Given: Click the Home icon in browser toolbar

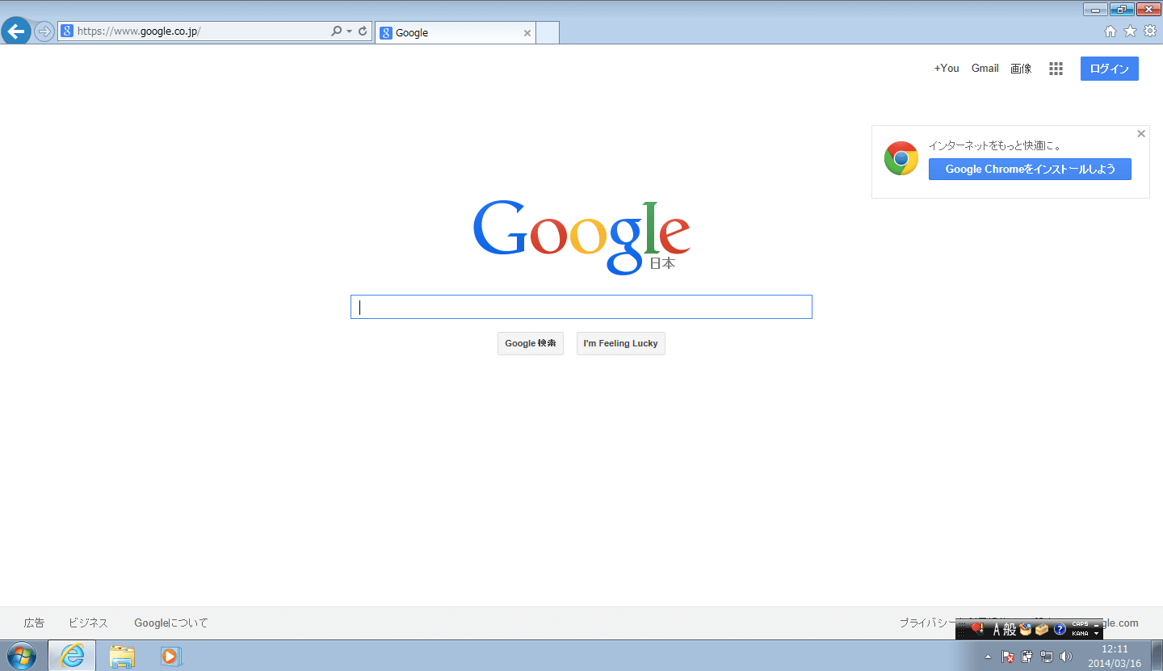Looking at the screenshot, I should click(1111, 31).
